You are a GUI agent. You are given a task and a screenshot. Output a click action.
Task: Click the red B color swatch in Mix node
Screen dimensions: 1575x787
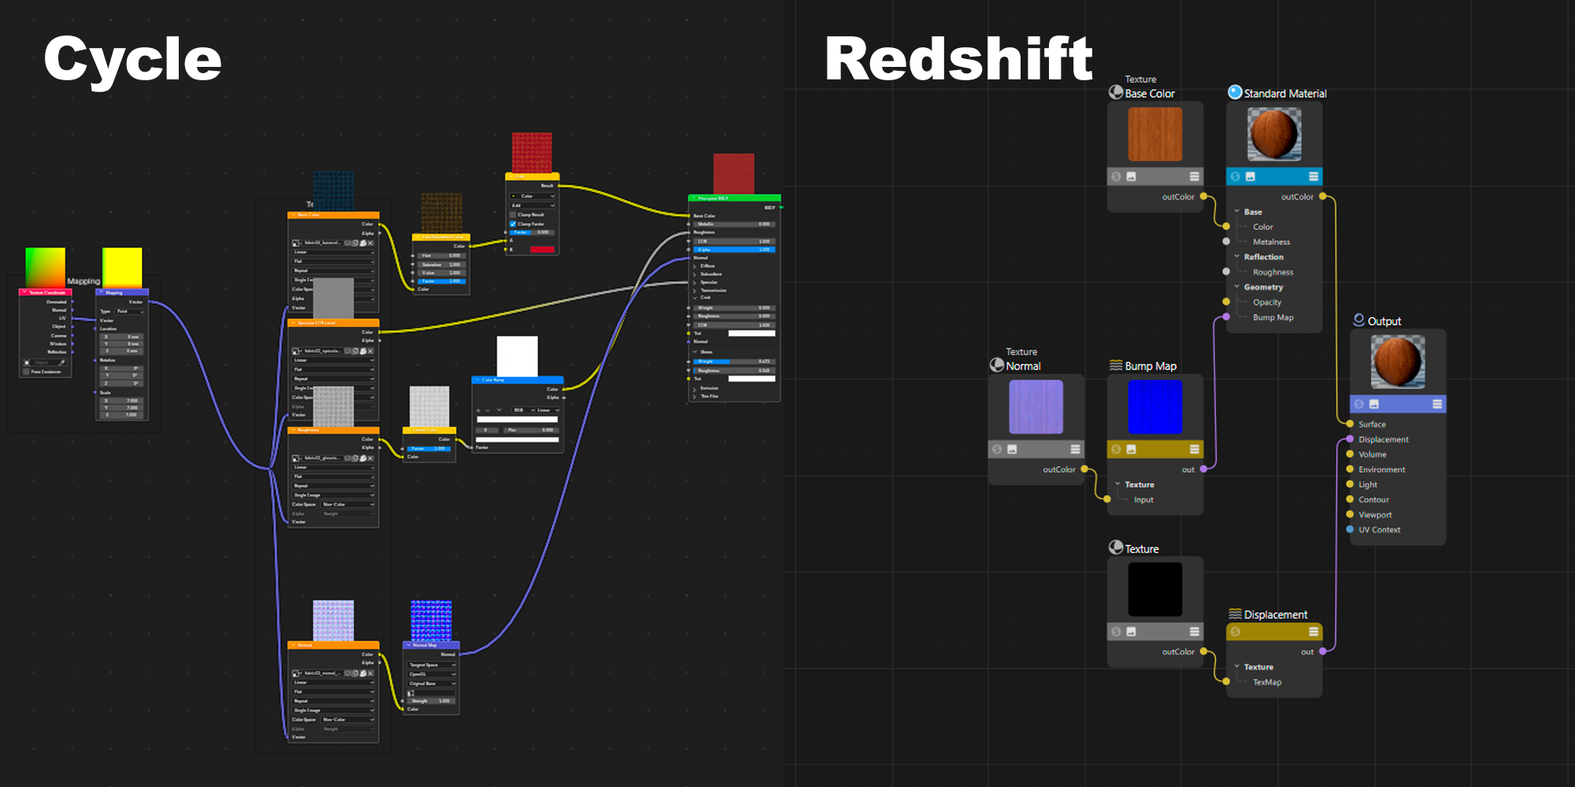tap(542, 249)
